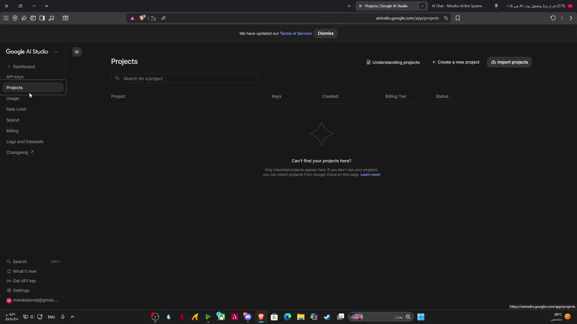Open Spend page in sidebar
Screen dimensions: 577x324
[13, 120]
